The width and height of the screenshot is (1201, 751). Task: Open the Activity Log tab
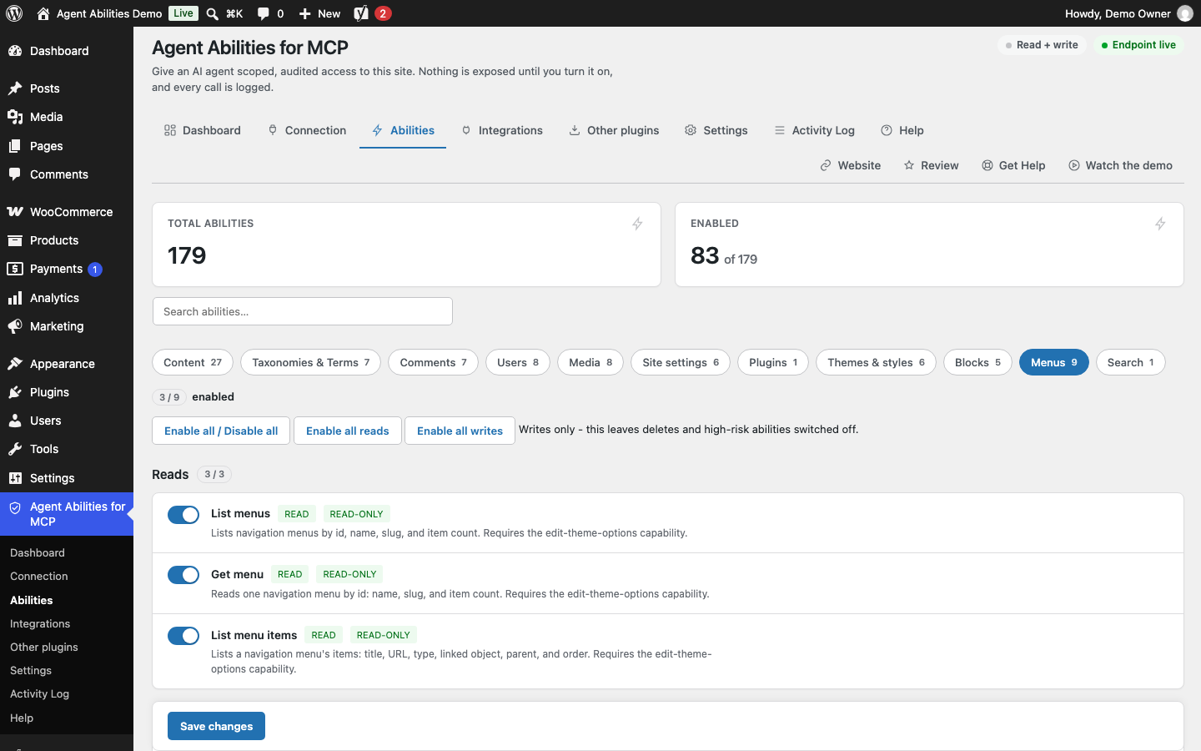pos(815,130)
